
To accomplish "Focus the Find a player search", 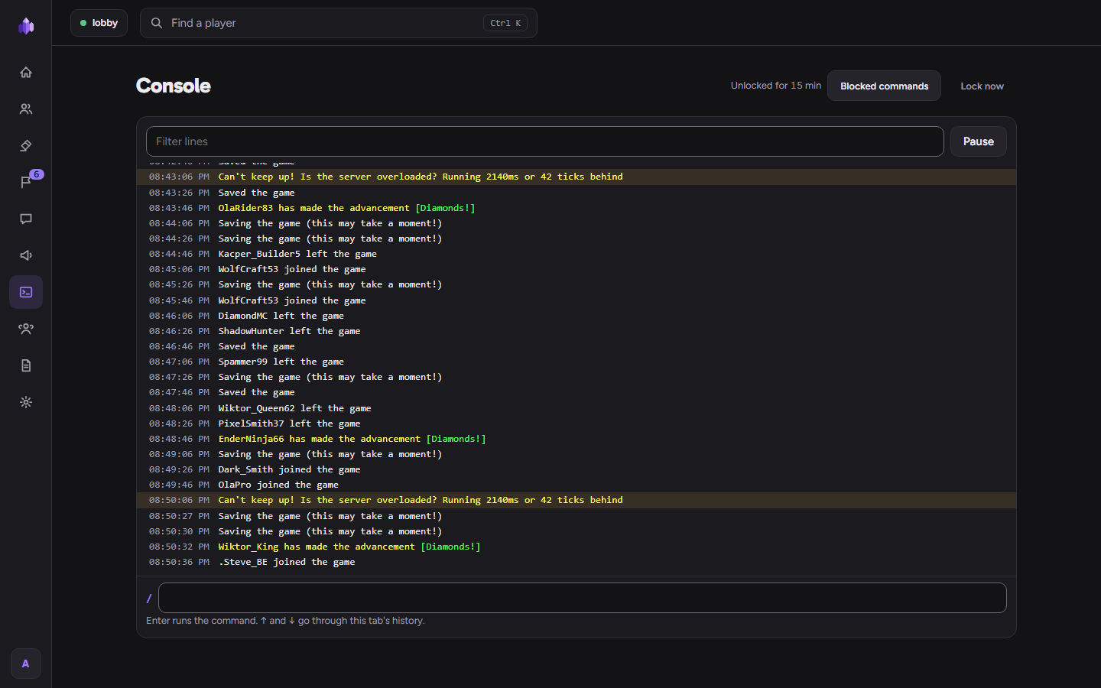I will coord(338,23).
